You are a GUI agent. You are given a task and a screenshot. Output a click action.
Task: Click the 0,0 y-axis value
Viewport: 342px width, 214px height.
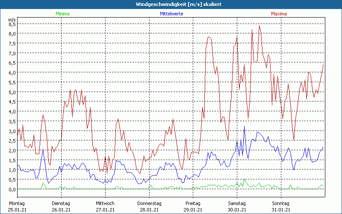12,190
